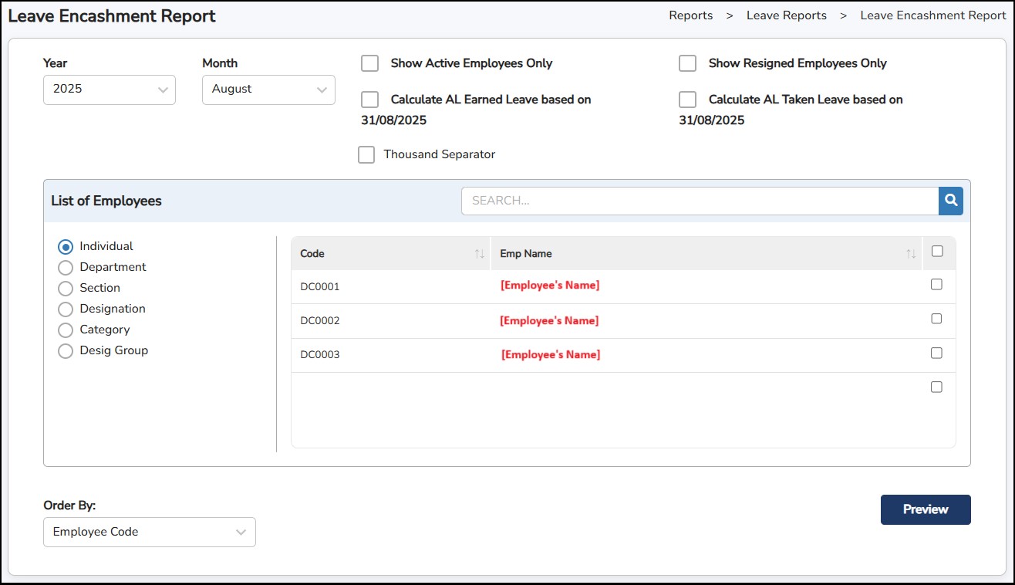The image size is (1015, 585).
Task: Choose the Department radio option
Action: (x=66, y=268)
